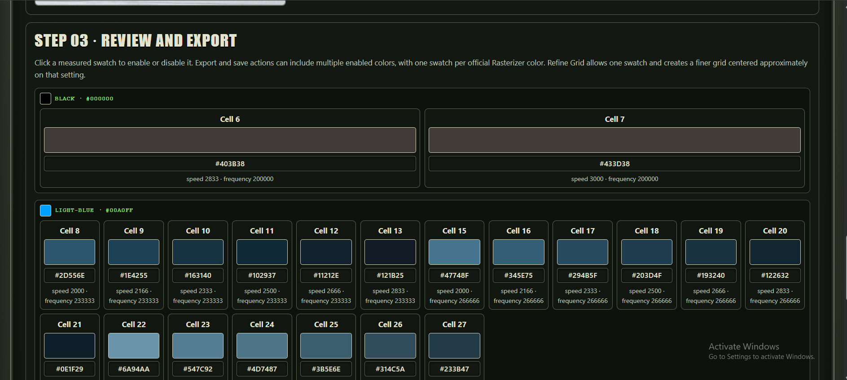Click the Cell 15 title label

pos(454,231)
